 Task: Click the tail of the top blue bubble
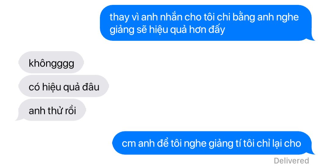(312, 38)
